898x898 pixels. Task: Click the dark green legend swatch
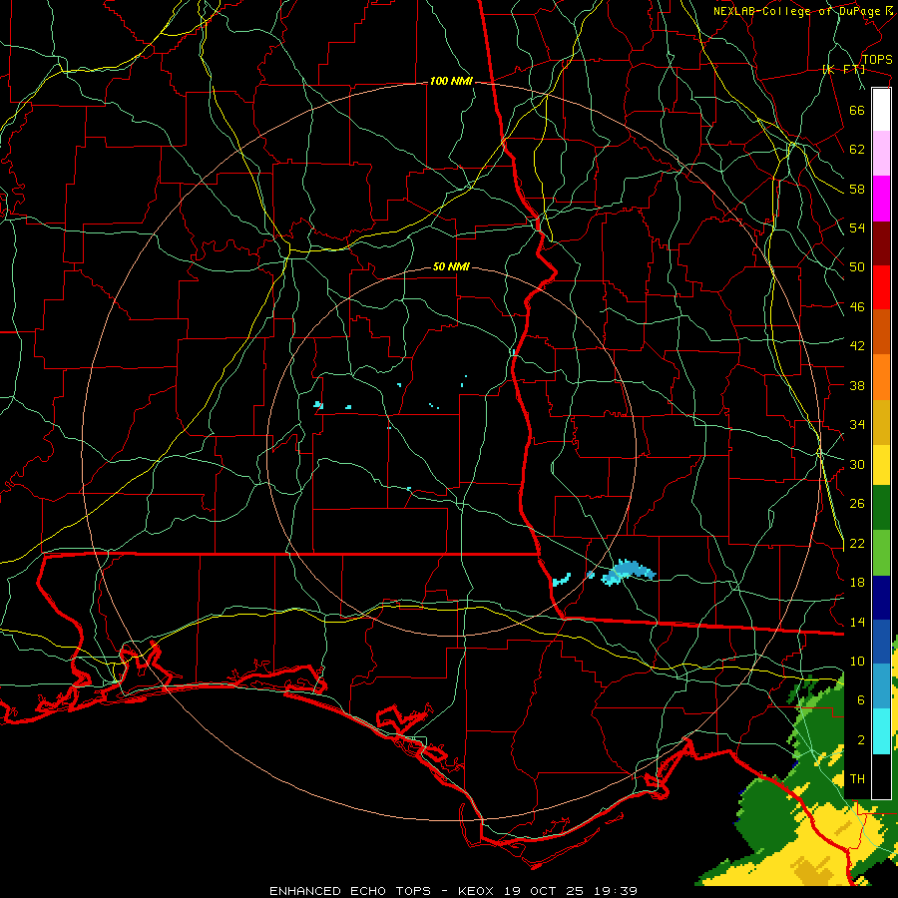pyautogui.click(x=881, y=508)
